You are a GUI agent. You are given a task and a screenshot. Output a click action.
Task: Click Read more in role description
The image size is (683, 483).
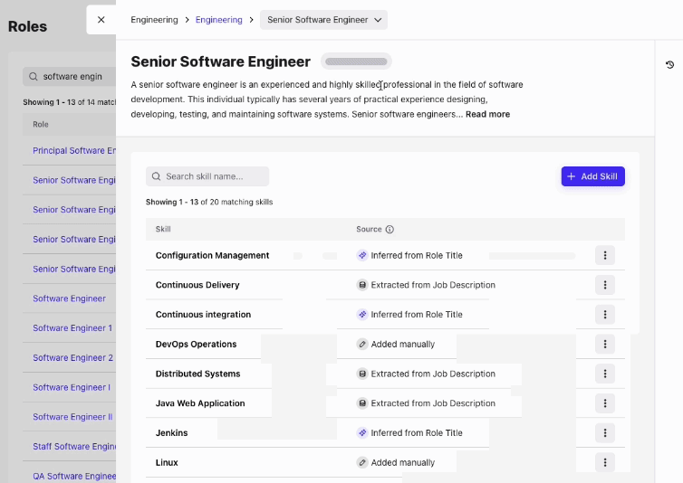coord(488,114)
